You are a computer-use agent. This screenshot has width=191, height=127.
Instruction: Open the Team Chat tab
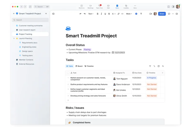click(x=99, y=6)
